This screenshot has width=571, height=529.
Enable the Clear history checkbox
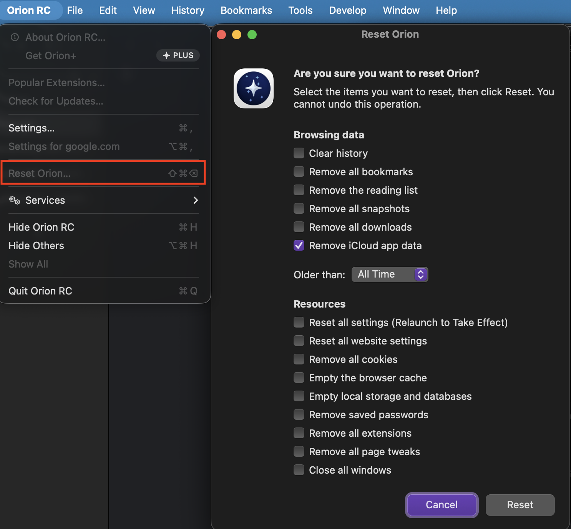pyautogui.click(x=299, y=153)
